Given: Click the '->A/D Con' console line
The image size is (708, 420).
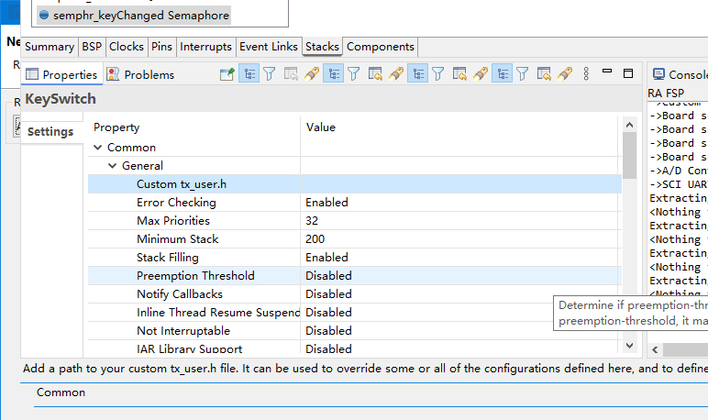Looking at the screenshot, I should coord(679,171).
